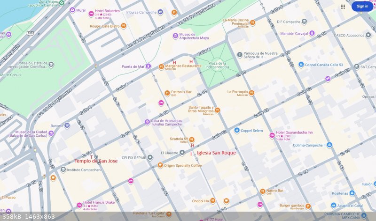Open the Santo Taquito y Otros Milagritos pin

[218, 110]
